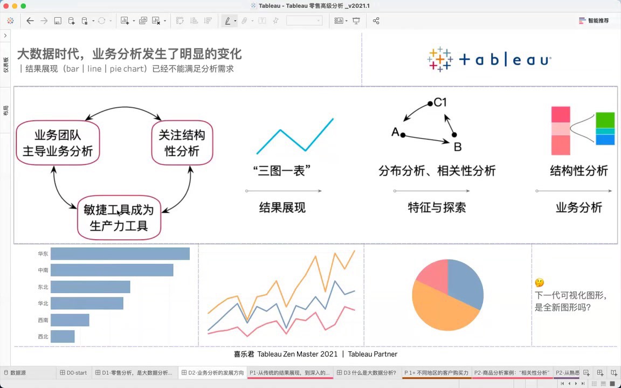Screen dimensions: 621x388
Task: Toggle presentation mode in the toolbar
Action: click(356, 20)
